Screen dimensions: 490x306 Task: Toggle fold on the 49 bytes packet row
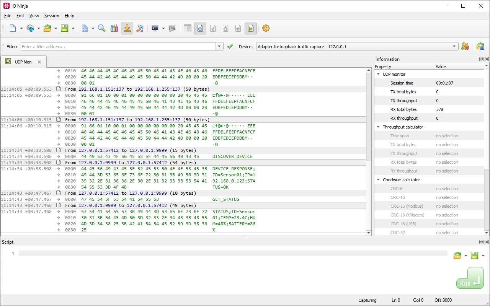tap(59, 205)
